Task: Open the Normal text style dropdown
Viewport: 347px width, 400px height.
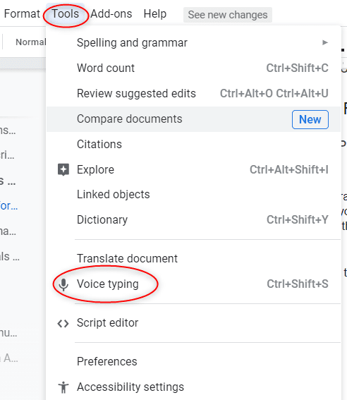Action: (x=30, y=42)
